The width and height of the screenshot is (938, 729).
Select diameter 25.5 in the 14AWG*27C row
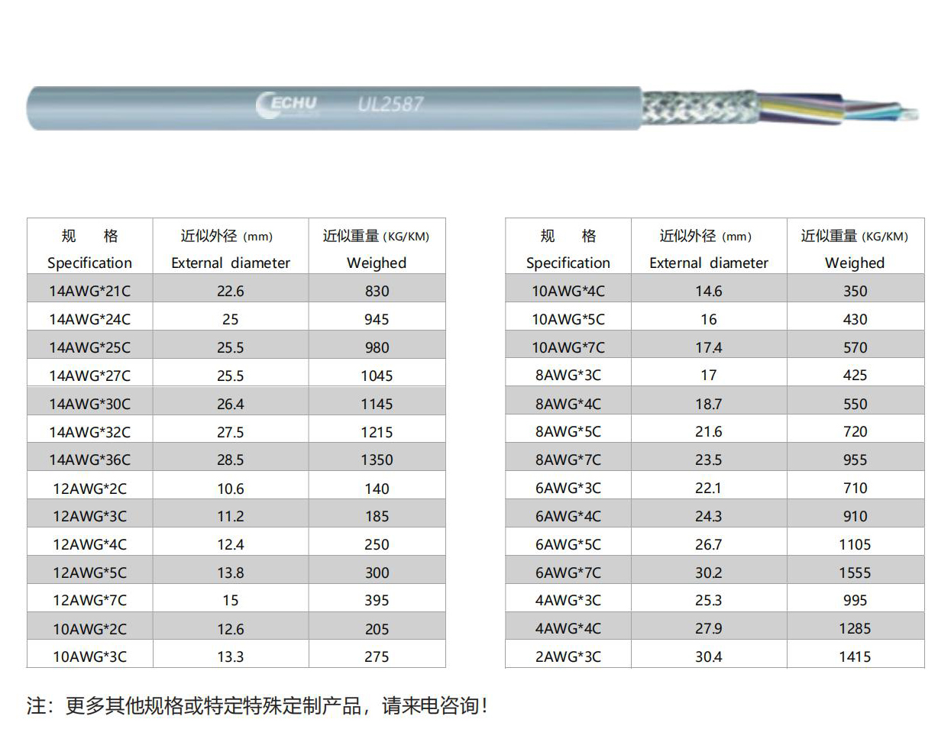tap(231, 376)
